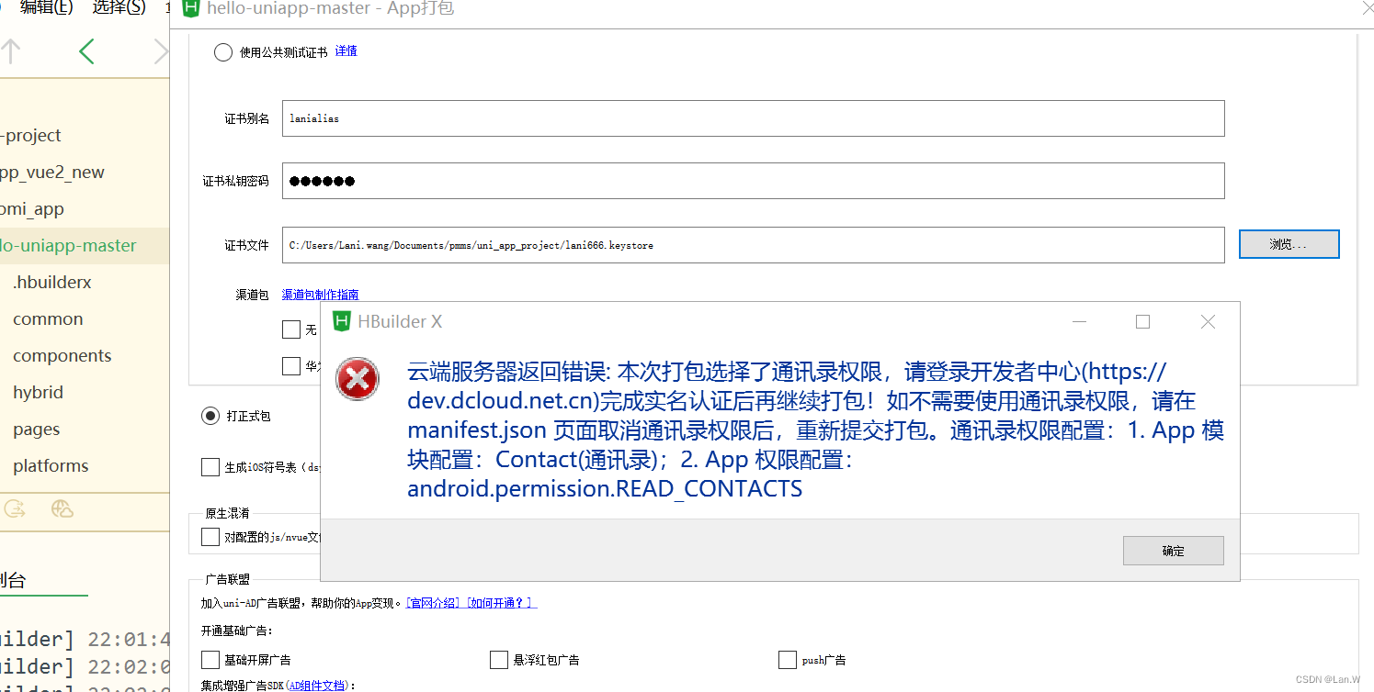Open the 选择(S) menu
This screenshot has height=692, width=1374.
119,8
